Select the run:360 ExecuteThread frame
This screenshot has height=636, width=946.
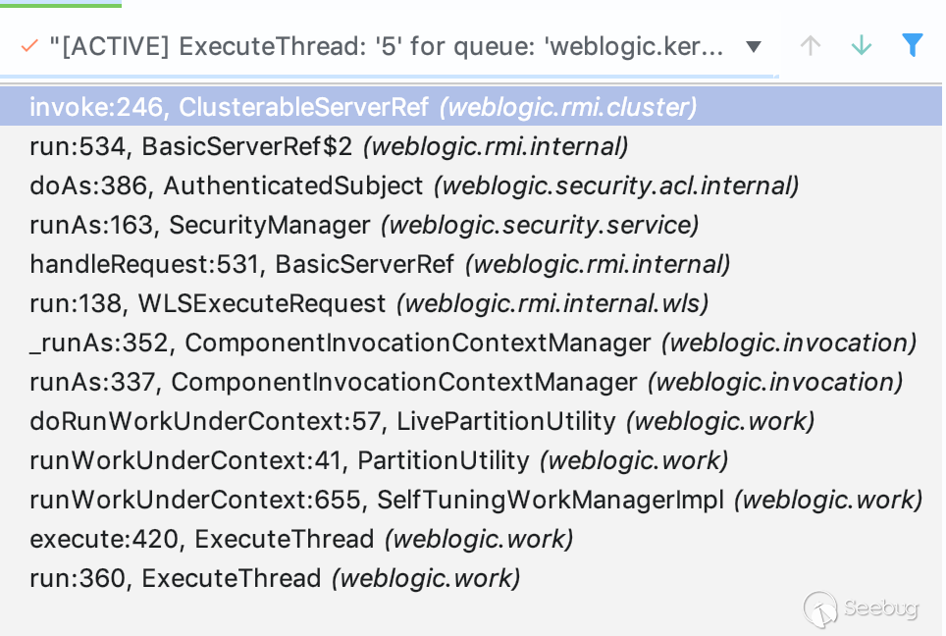pyautogui.click(x=275, y=578)
